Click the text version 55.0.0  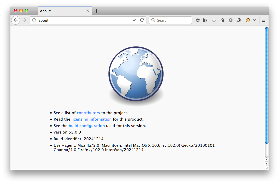coord(67,132)
